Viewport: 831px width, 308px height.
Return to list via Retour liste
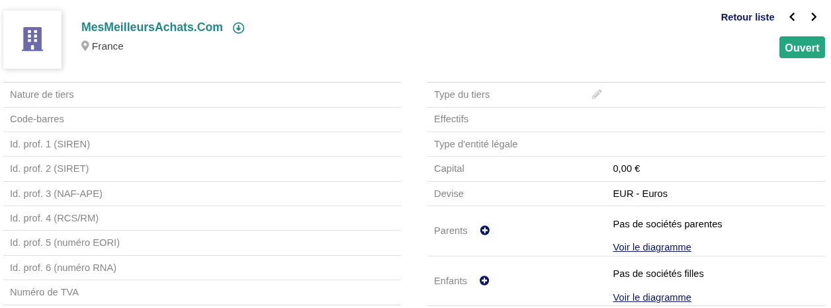[x=748, y=17]
